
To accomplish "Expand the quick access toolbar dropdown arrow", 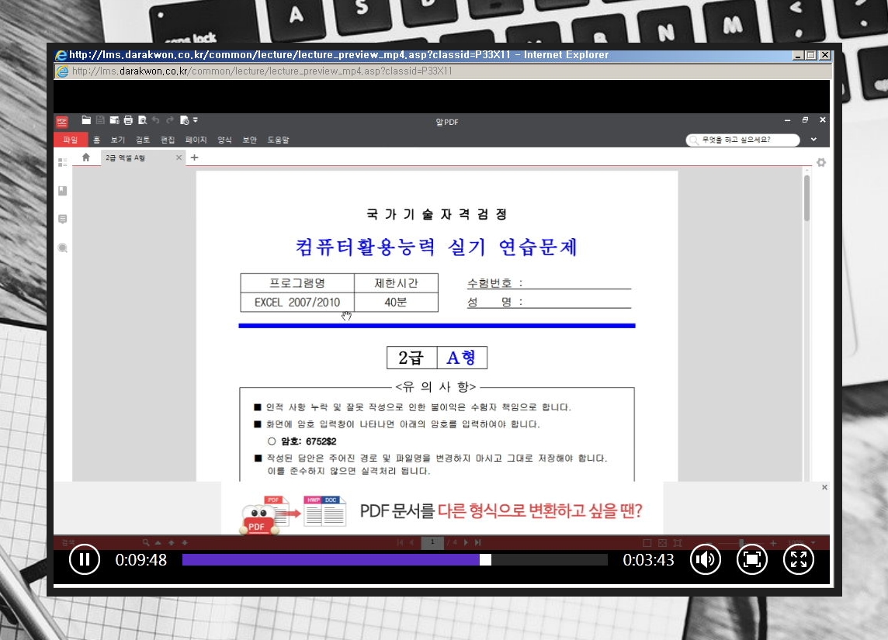I will pos(196,120).
